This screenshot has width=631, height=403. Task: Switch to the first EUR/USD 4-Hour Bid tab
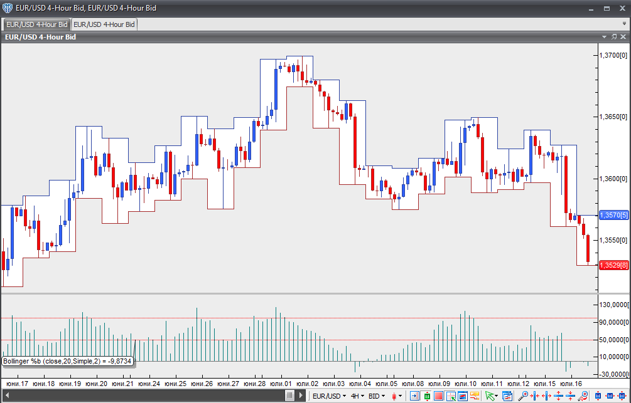36,24
